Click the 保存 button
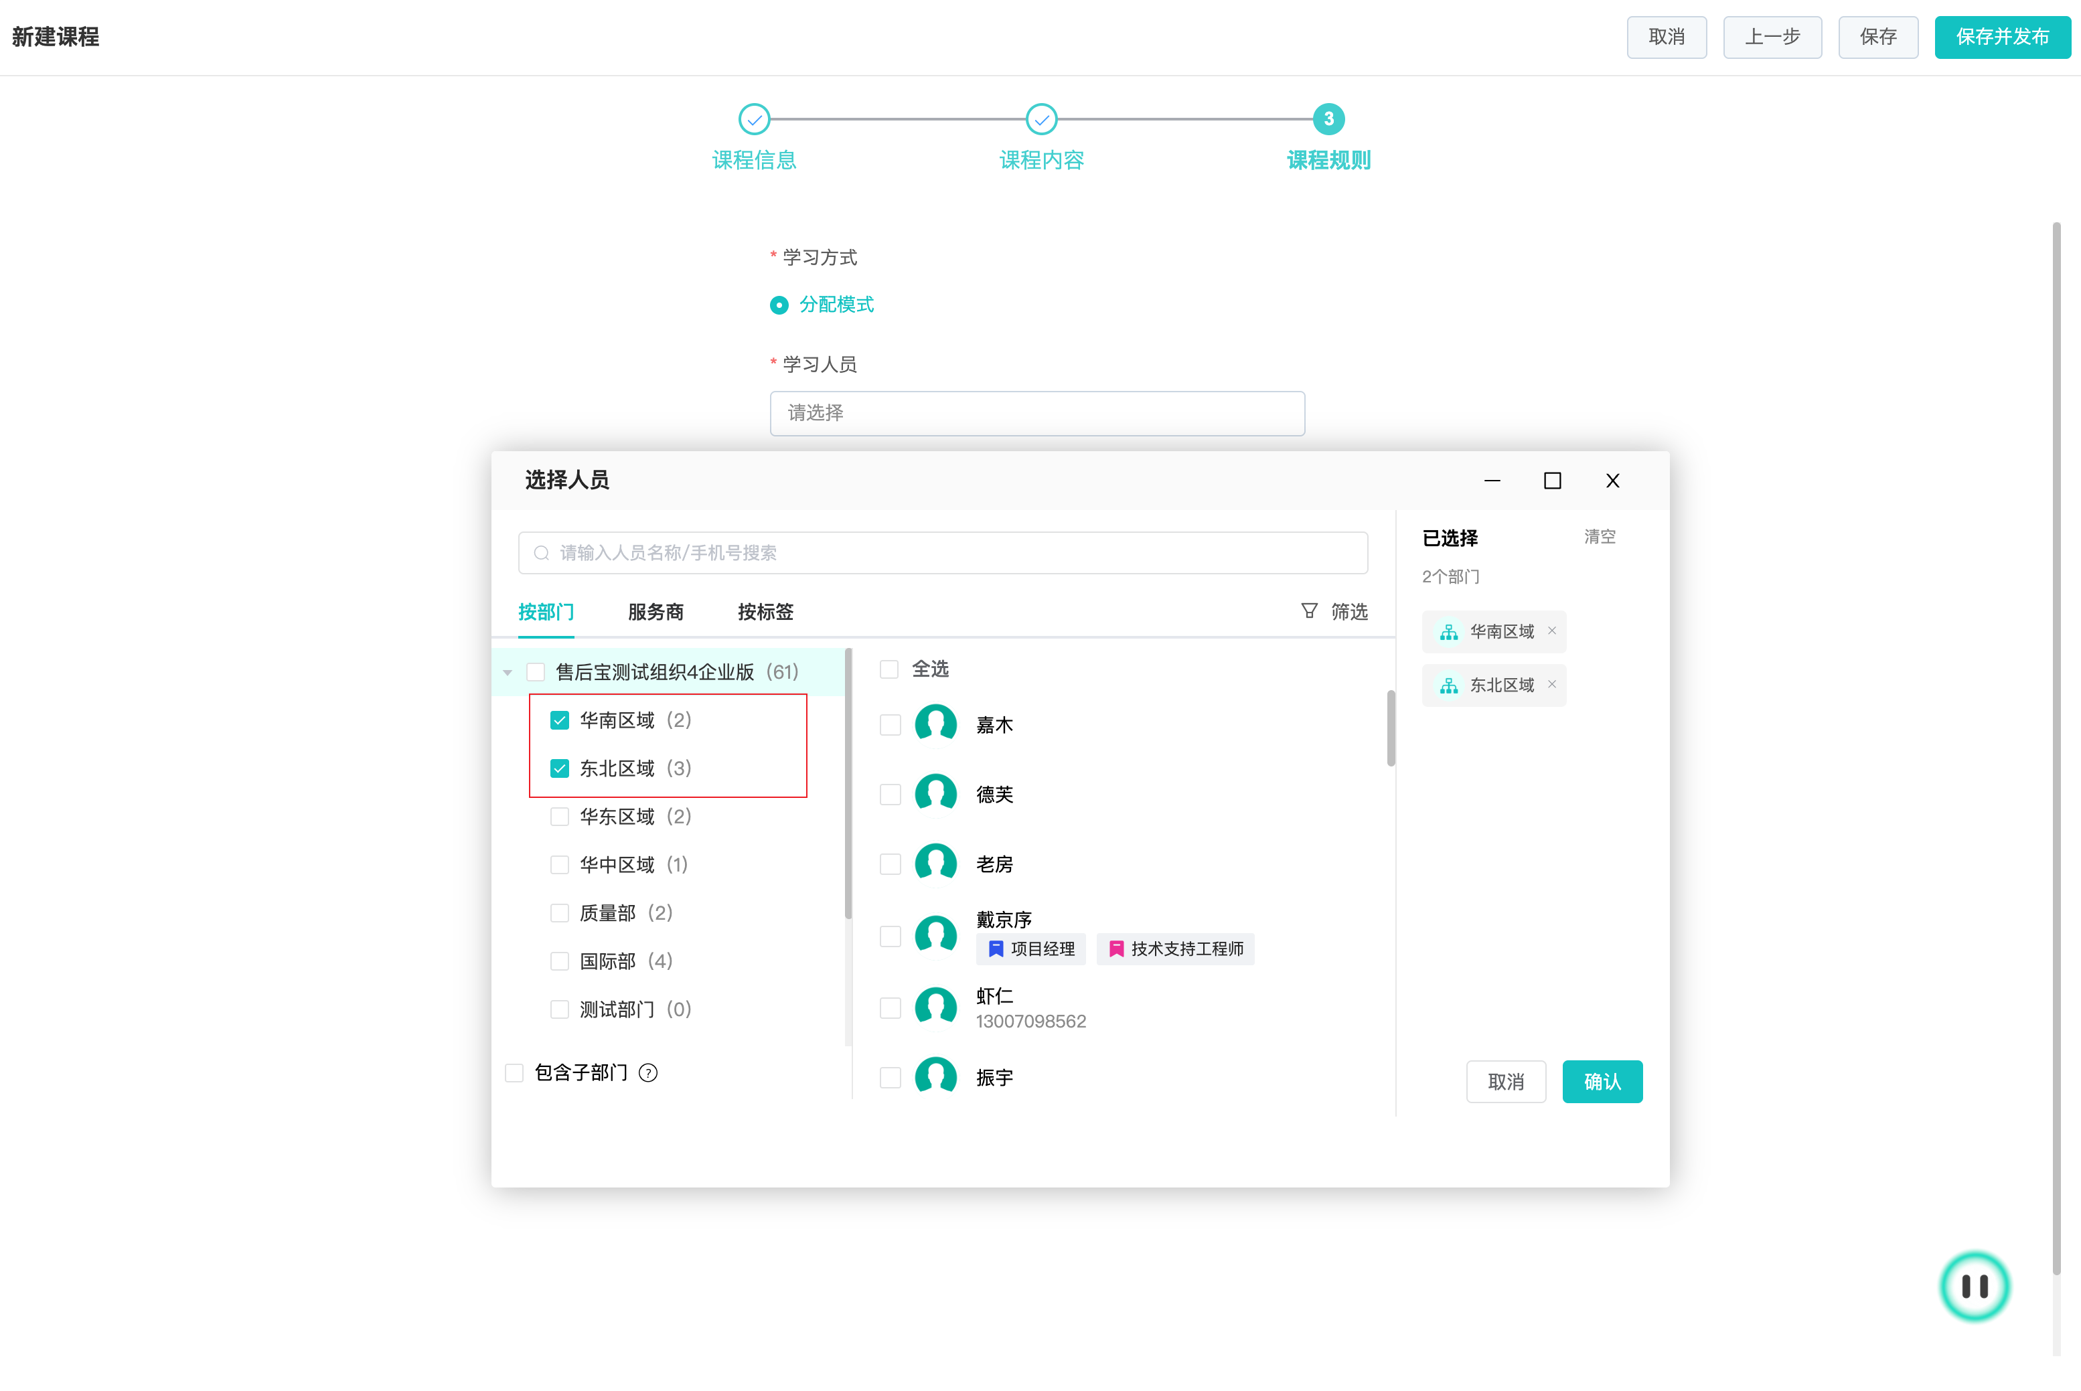The height and width of the screenshot is (1391, 2081). pyautogui.click(x=1877, y=36)
